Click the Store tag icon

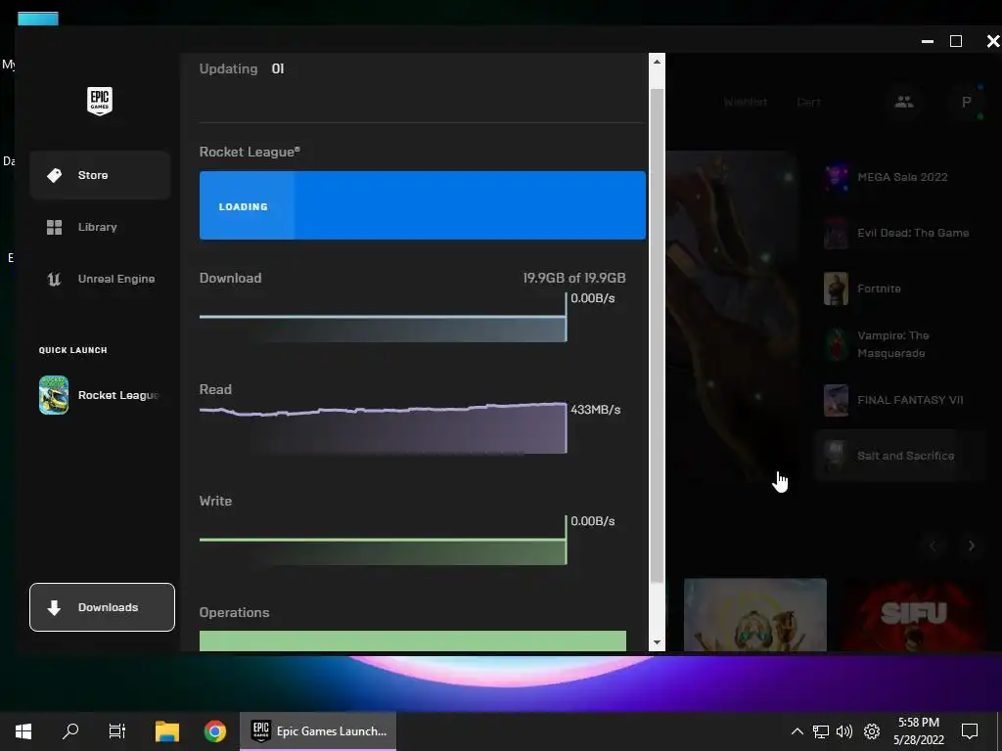[x=55, y=175]
